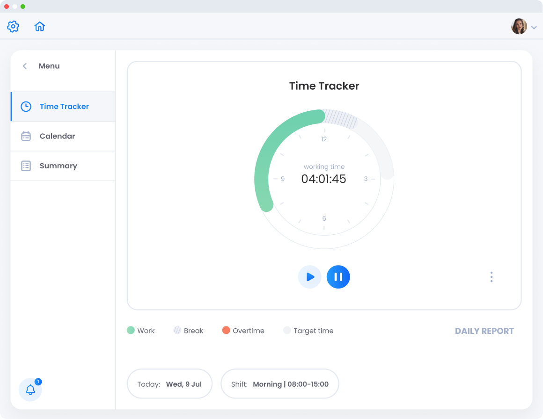543x419 pixels.
Task: Click the Shift Morning 08:00-15:00 pill
Action: (280, 384)
